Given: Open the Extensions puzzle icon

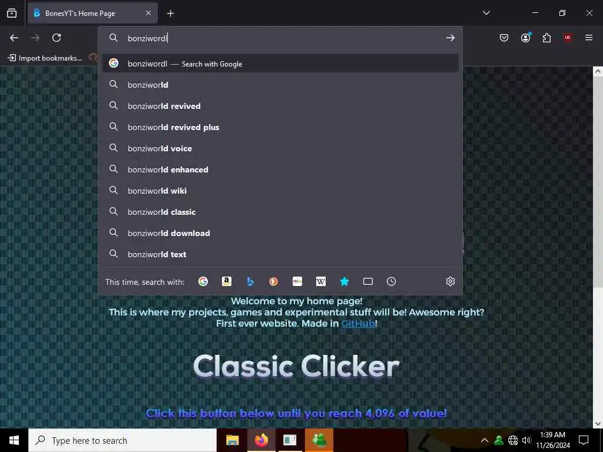Looking at the screenshot, I should click(x=546, y=38).
